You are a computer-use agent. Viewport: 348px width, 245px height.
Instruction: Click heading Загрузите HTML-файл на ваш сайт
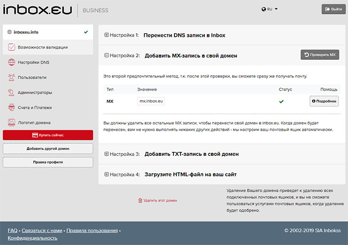coord(190,174)
